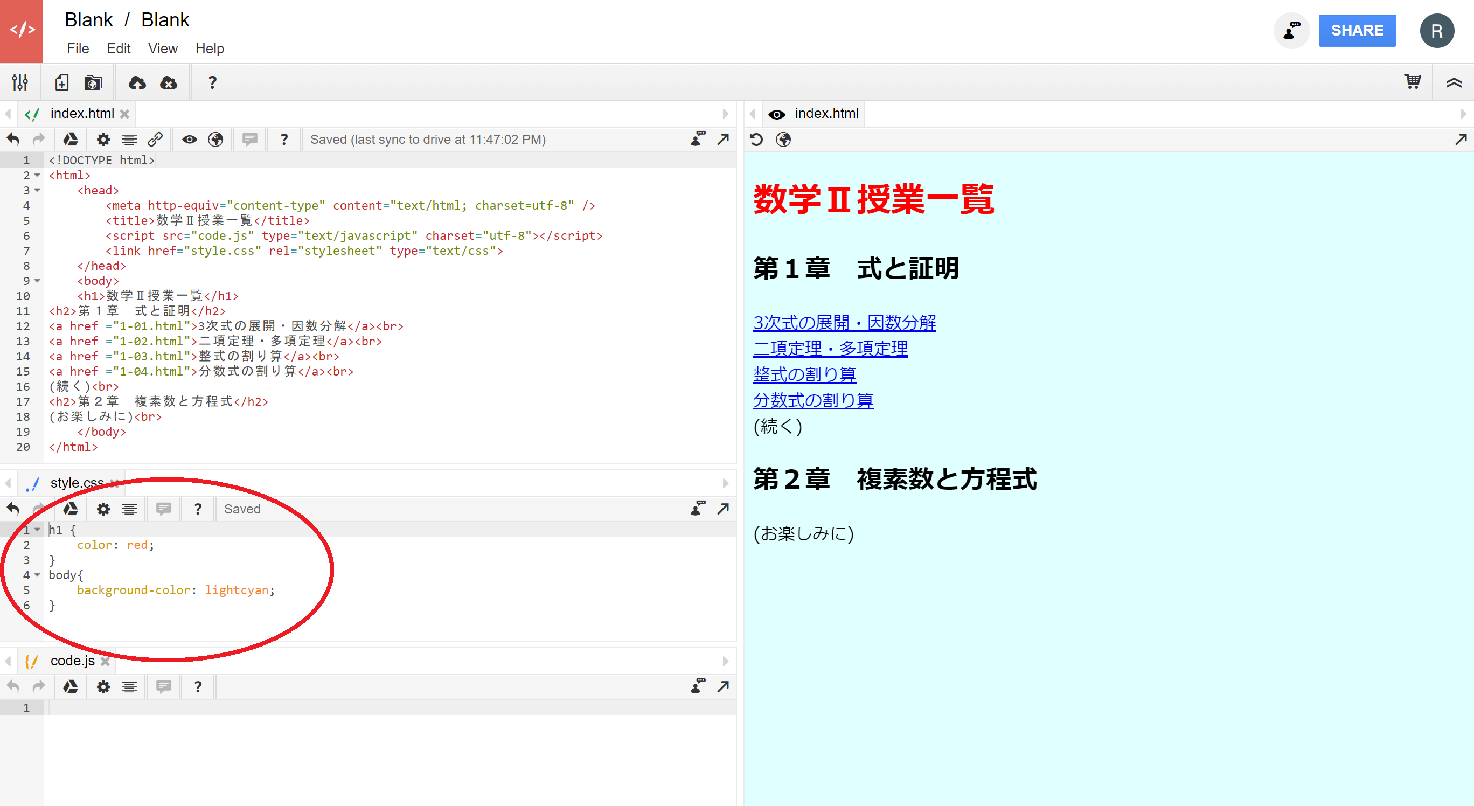Viewport: 1474px width, 806px height.
Task: Click Google Drive icon in index.html toolbar
Action: coord(71,139)
